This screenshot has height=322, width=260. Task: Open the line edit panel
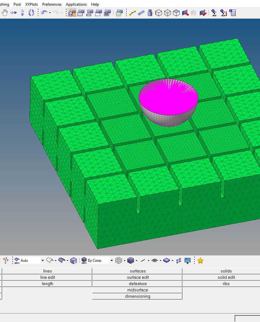click(x=47, y=277)
